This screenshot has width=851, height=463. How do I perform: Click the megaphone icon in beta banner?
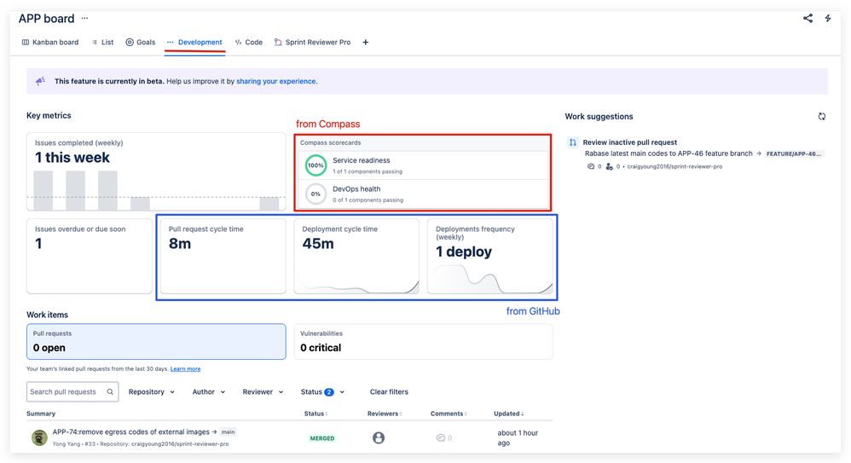(x=40, y=81)
